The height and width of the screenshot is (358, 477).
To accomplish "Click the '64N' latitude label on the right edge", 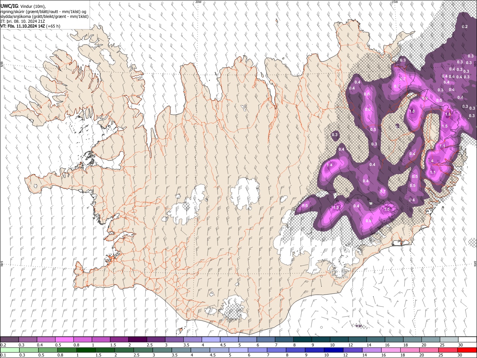I will [475, 263].
